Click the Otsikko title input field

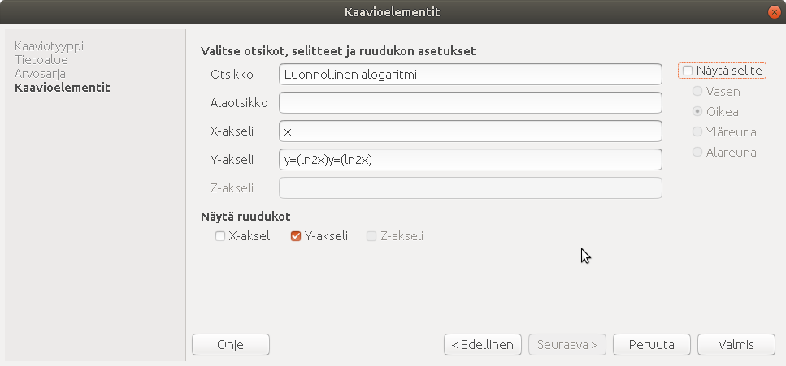(470, 75)
